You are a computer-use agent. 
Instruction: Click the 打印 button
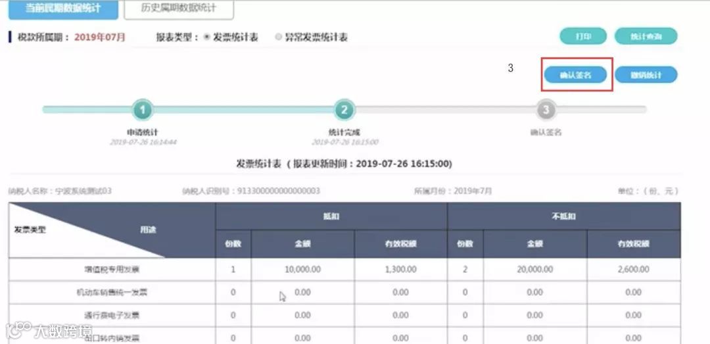[583, 36]
